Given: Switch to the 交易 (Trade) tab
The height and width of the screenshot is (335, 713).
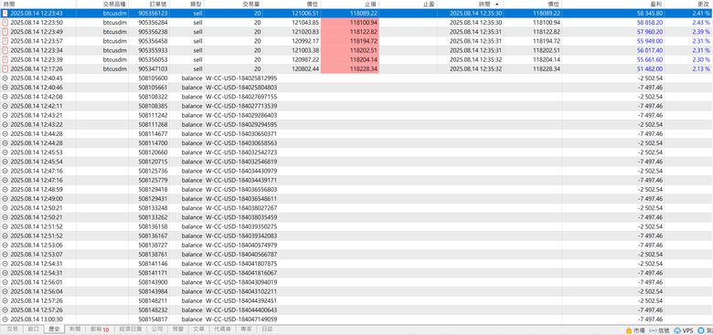Looking at the screenshot, I should (x=12, y=330).
